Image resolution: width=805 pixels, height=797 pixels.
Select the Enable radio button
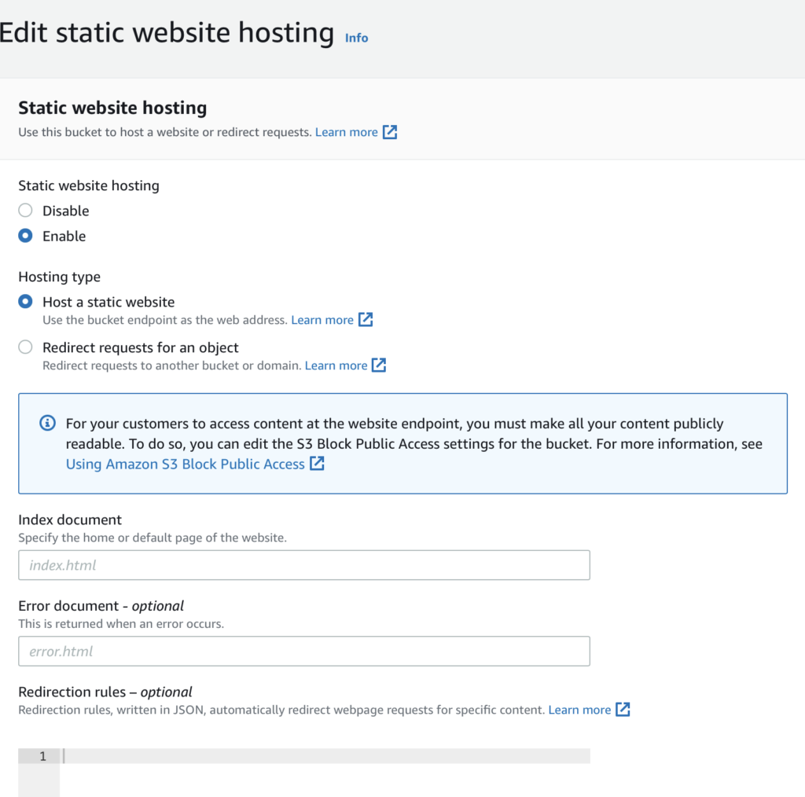pos(25,236)
